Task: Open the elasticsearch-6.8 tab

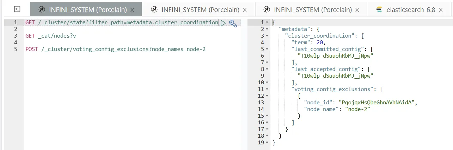Action: click(410, 10)
